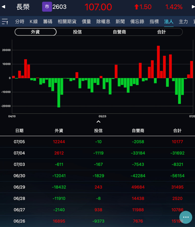Go to previous stock with left arrow
195x227 pixels.
click(x=3, y=7)
